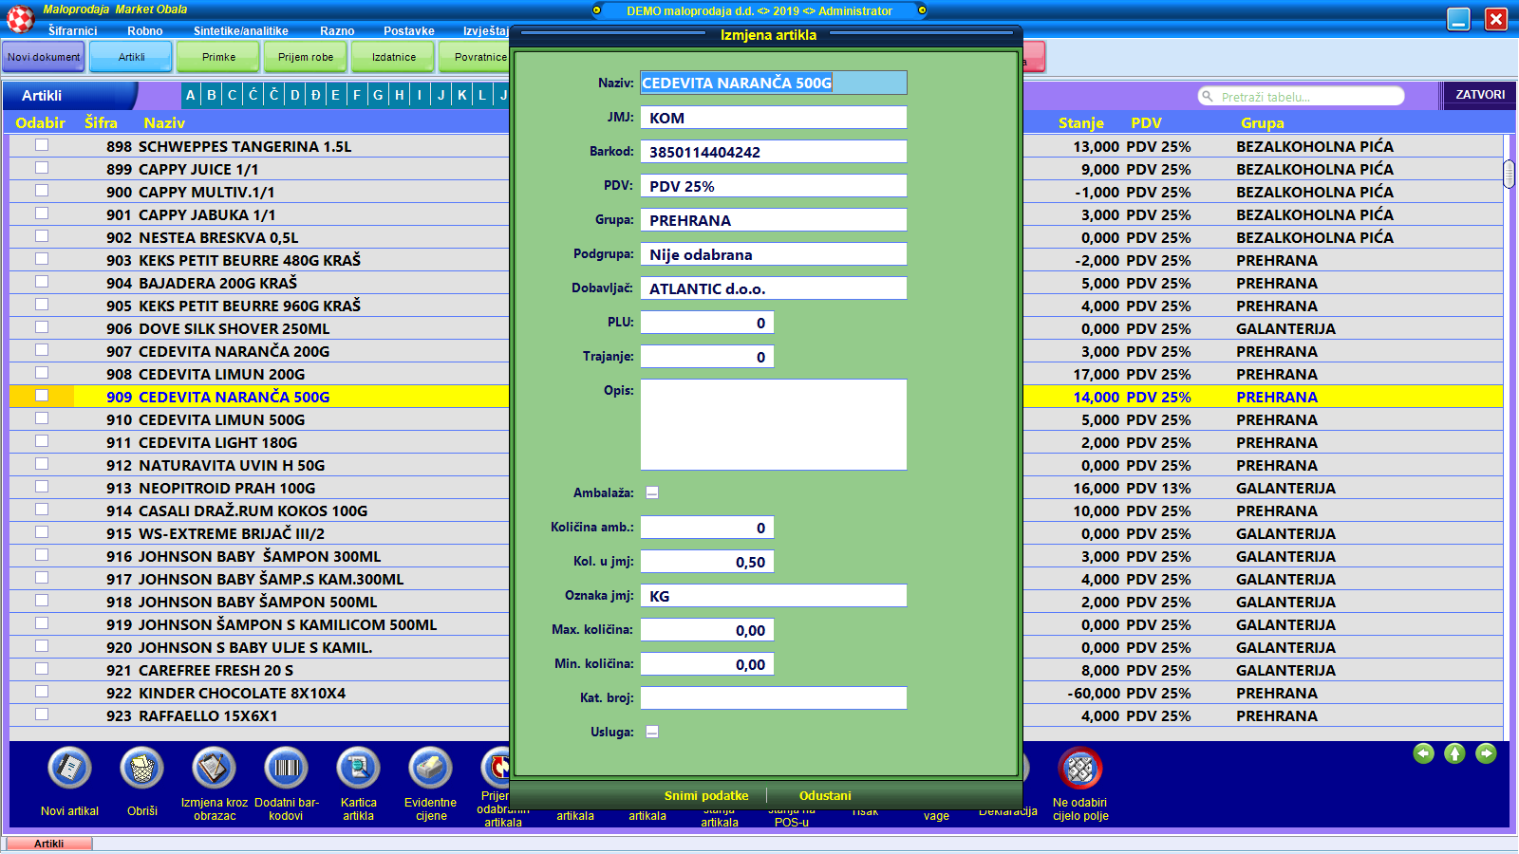Click the Novi artikal icon
This screenshot has height=854, width=1519.
click(x=69, y=769)
